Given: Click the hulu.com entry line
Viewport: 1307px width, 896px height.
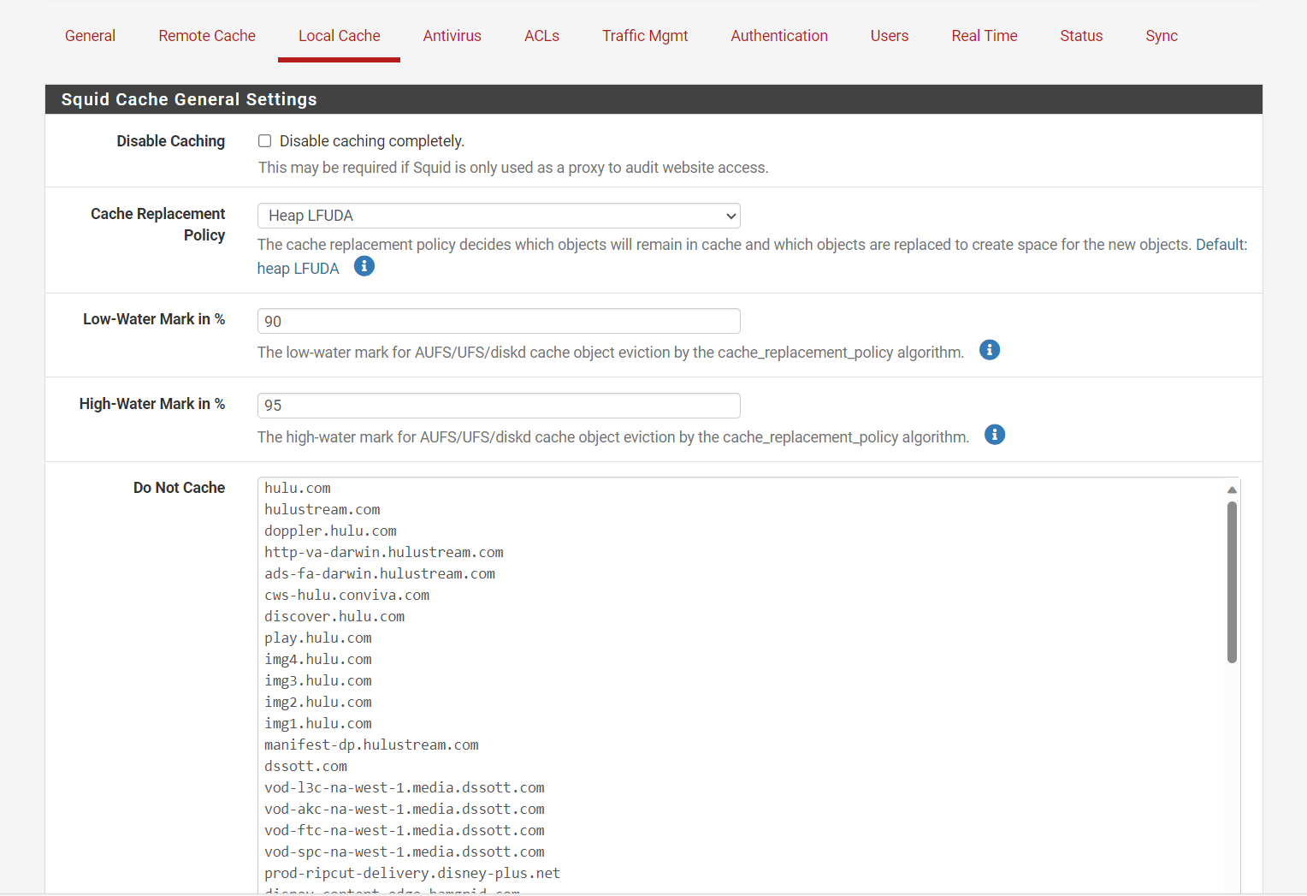Looking at the screenshot, I should 298,488.
